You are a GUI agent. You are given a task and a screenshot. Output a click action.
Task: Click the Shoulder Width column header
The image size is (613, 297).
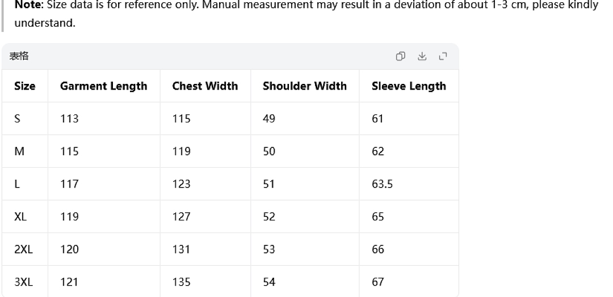pos(305,86)
